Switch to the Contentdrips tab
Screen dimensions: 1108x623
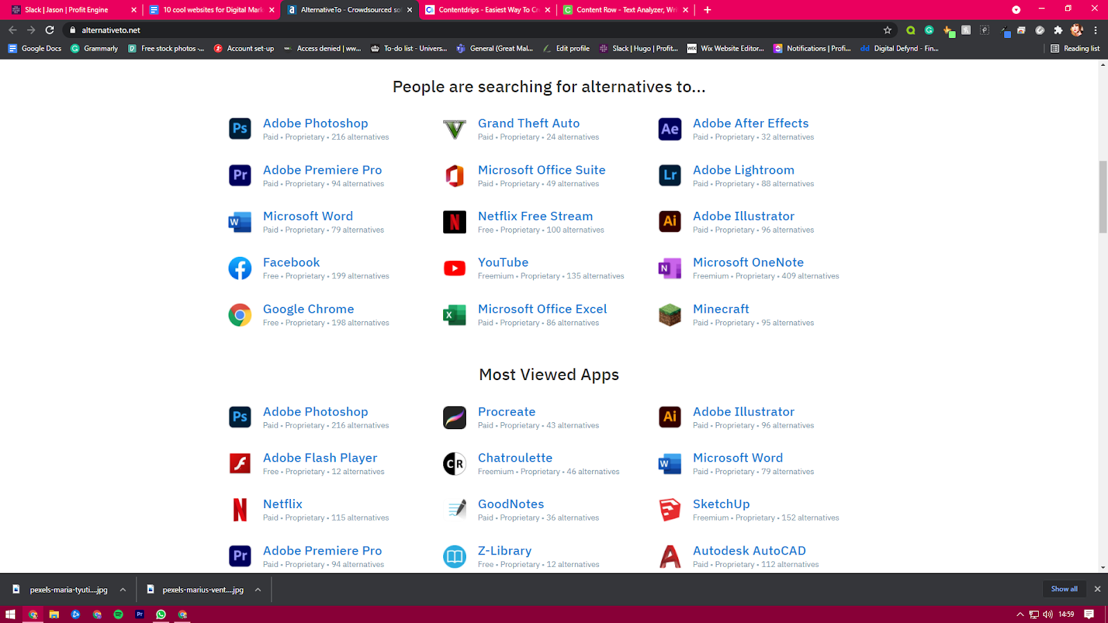pyautogui.click(x=488, y=10)
